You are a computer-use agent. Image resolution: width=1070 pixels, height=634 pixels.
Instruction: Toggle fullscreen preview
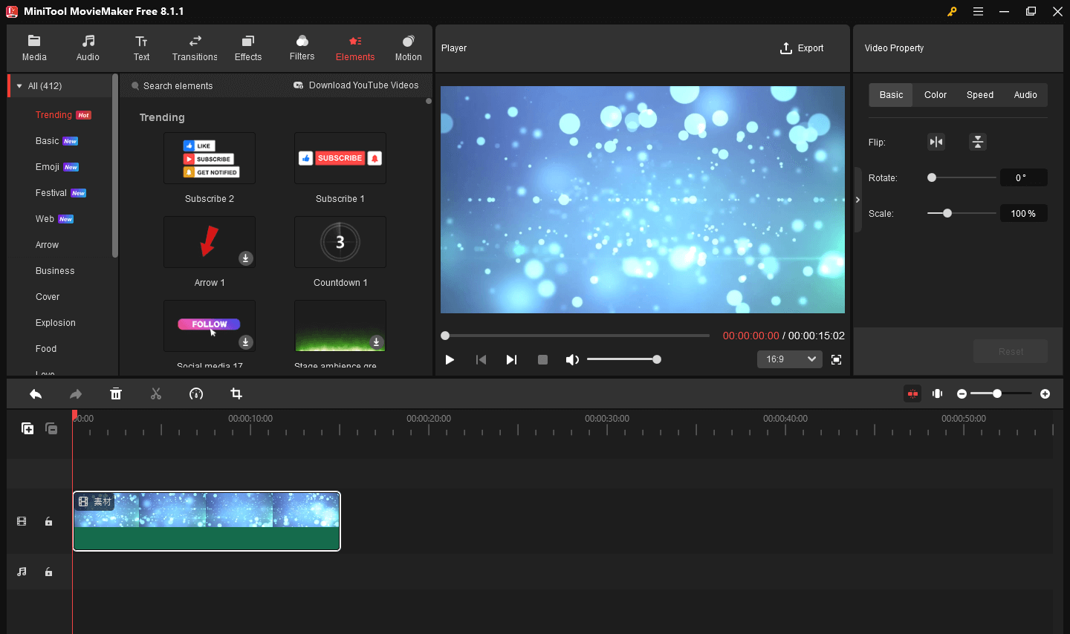point(836,359)
